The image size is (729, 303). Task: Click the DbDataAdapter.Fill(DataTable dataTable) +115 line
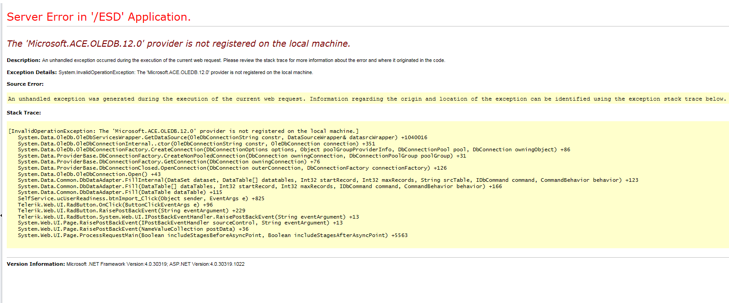click(120, 192)
